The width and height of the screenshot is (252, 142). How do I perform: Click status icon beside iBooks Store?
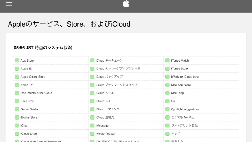(17, 117)
